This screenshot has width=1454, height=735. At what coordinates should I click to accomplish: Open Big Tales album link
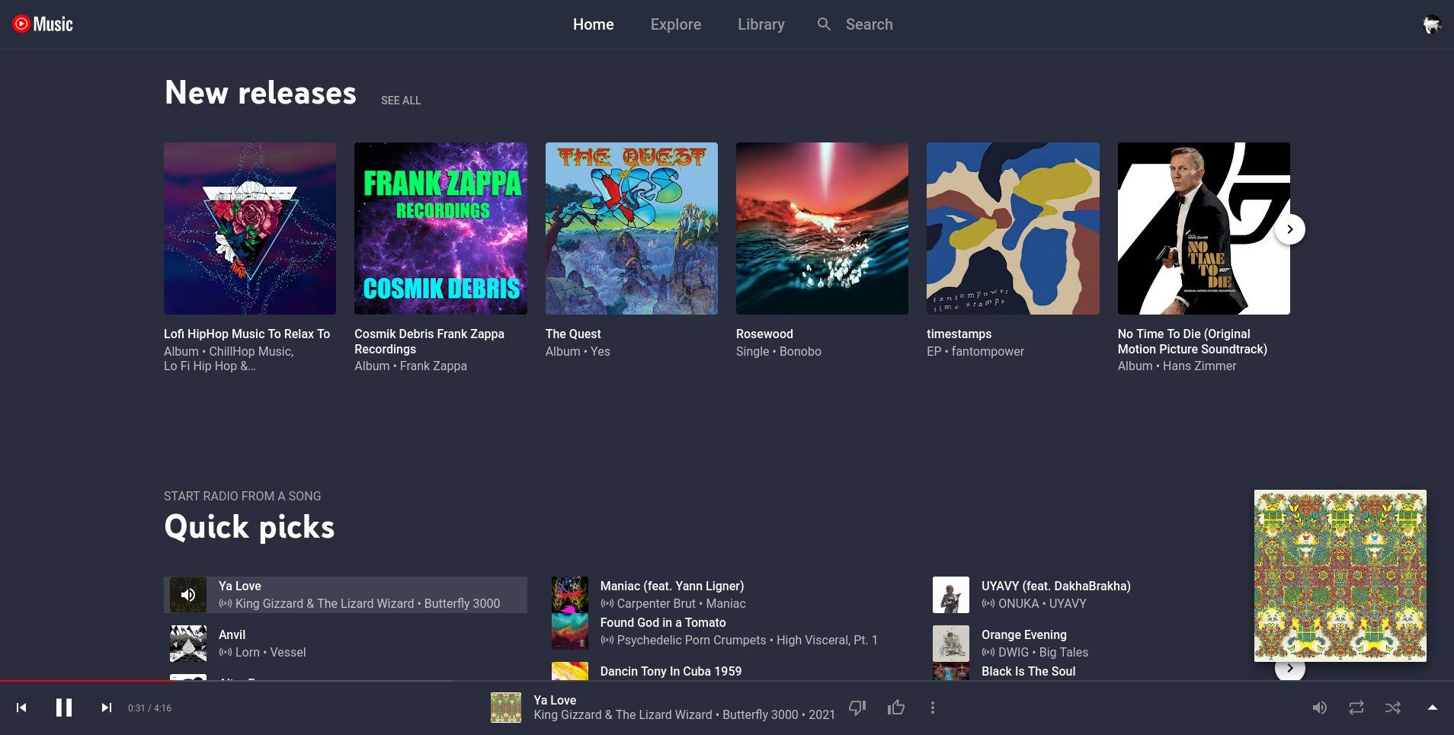point(1064,652)
